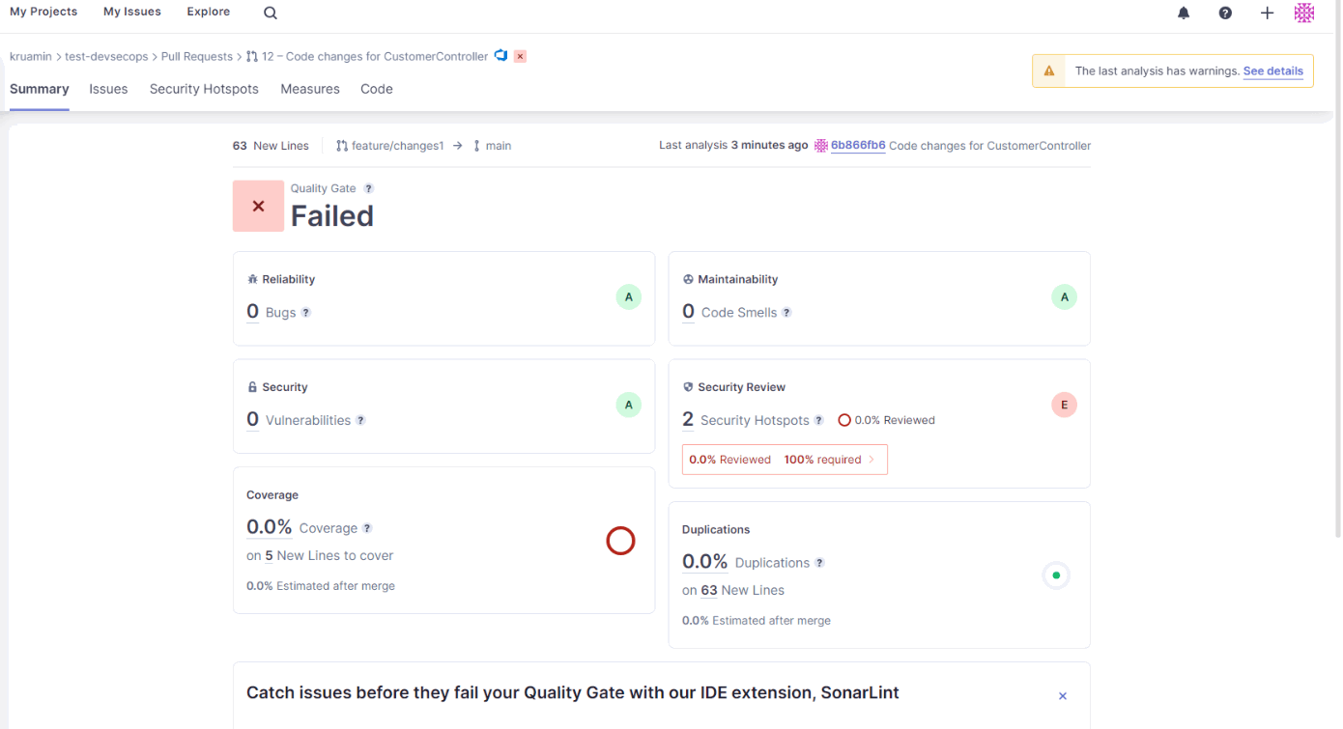Open the Security Hotspots tab

click(x=204, y=89)
